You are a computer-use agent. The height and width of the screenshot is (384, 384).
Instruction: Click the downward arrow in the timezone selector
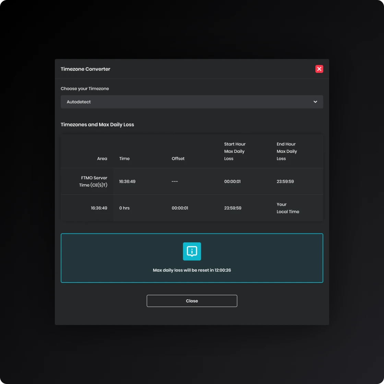point(315,102)
